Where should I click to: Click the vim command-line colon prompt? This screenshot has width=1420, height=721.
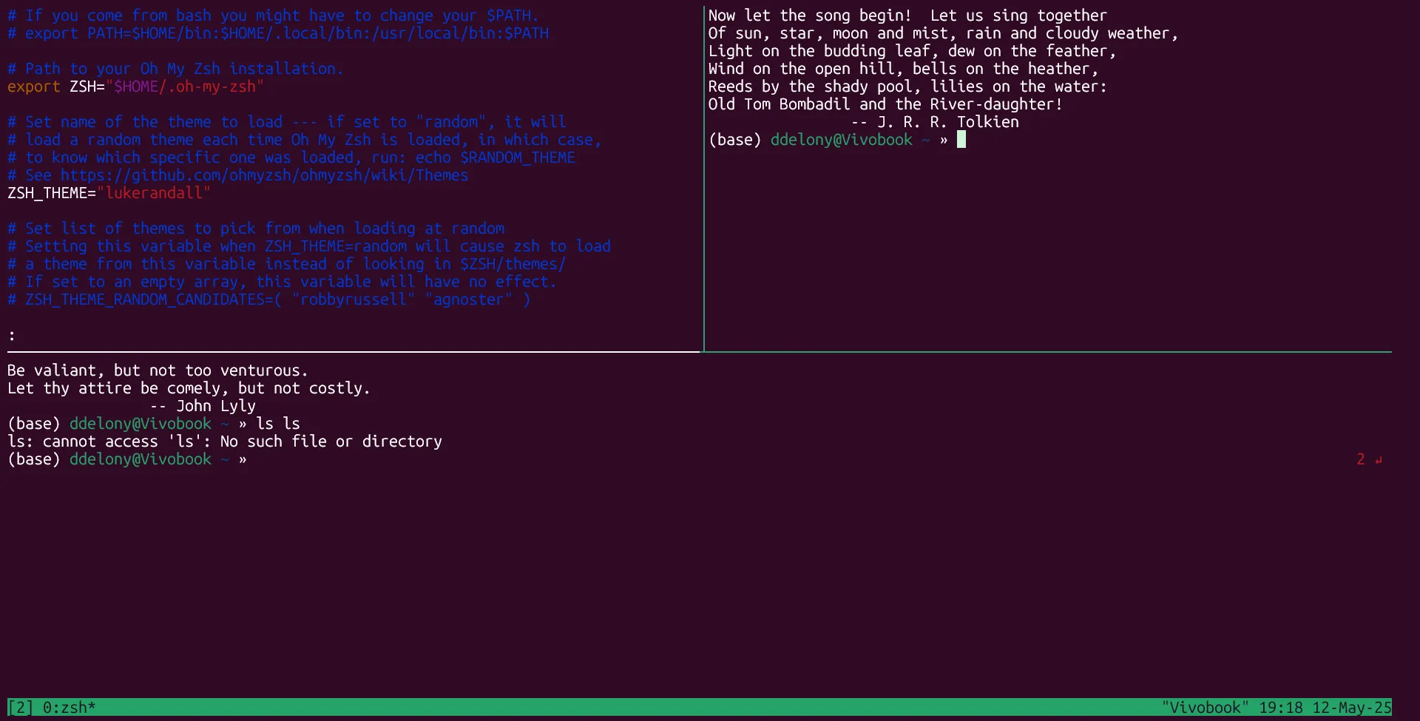[x=11, y=334]
